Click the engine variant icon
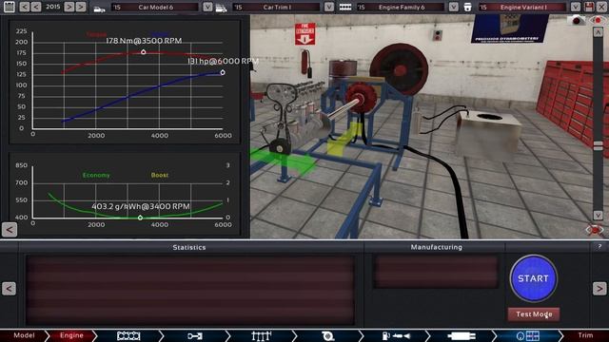Screen dimensions: 609x342 coord(467,7)
